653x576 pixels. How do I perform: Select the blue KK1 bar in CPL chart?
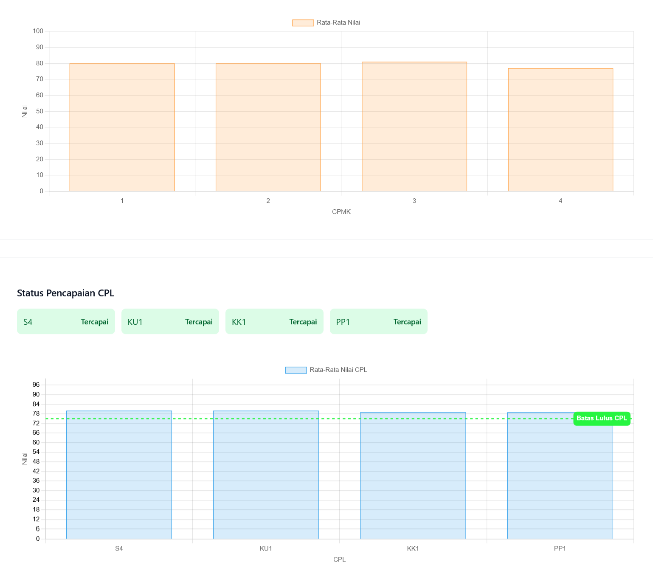pyautogui.click(x=413, y=475)
